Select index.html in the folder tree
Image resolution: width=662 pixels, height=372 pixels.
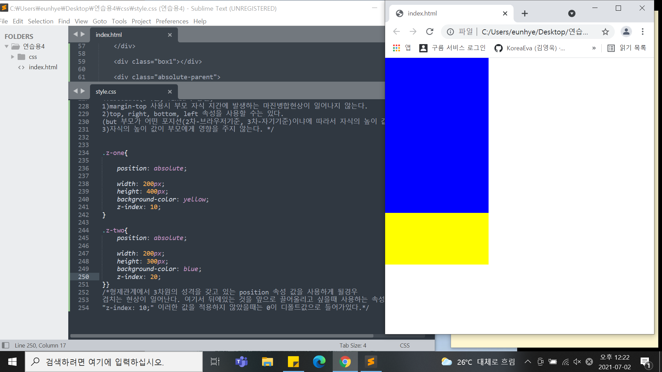(43, 67)
